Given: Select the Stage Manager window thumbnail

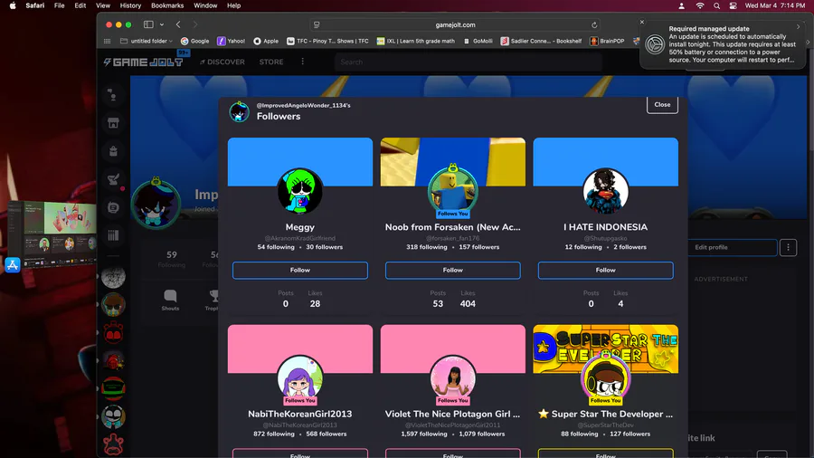Looking at the screenshot, I should (52, 234).
